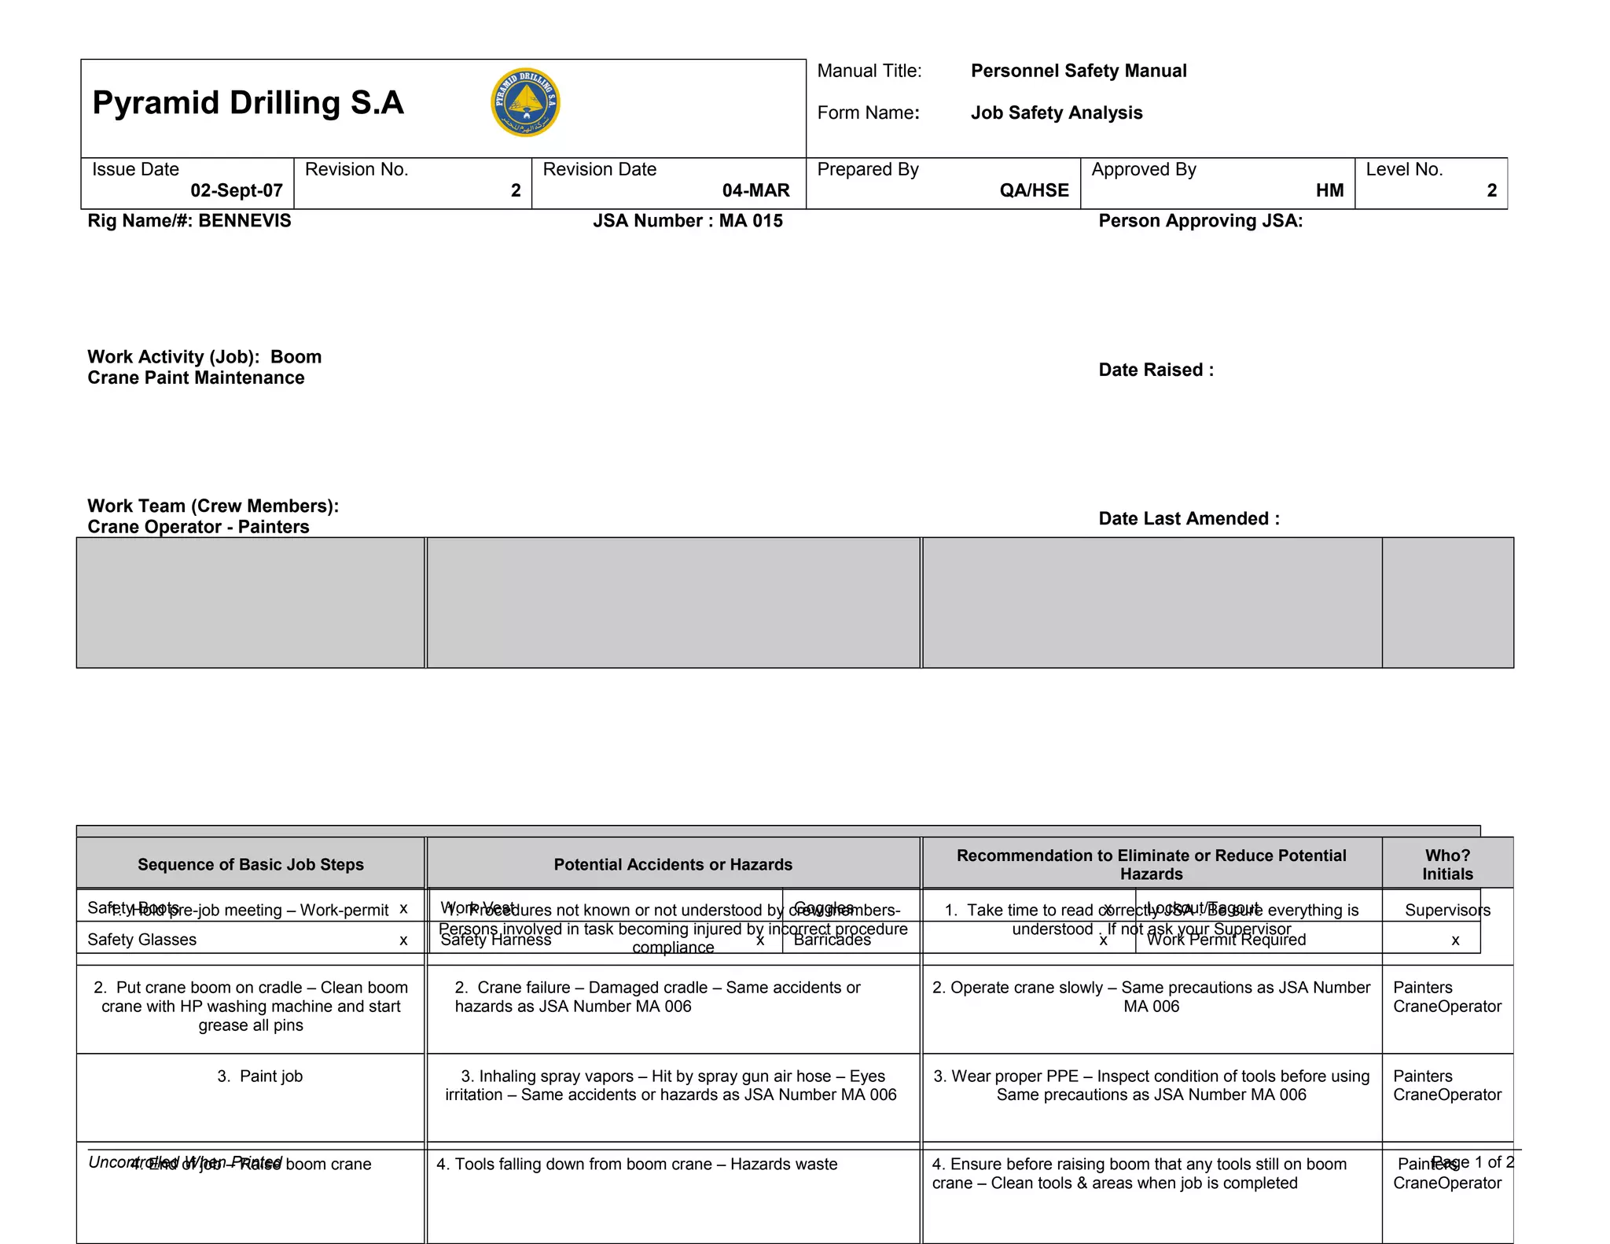1610x1244 pixels.
Task: Toggle the x mark before Work Permit Required
Action: coord(1103,940)
